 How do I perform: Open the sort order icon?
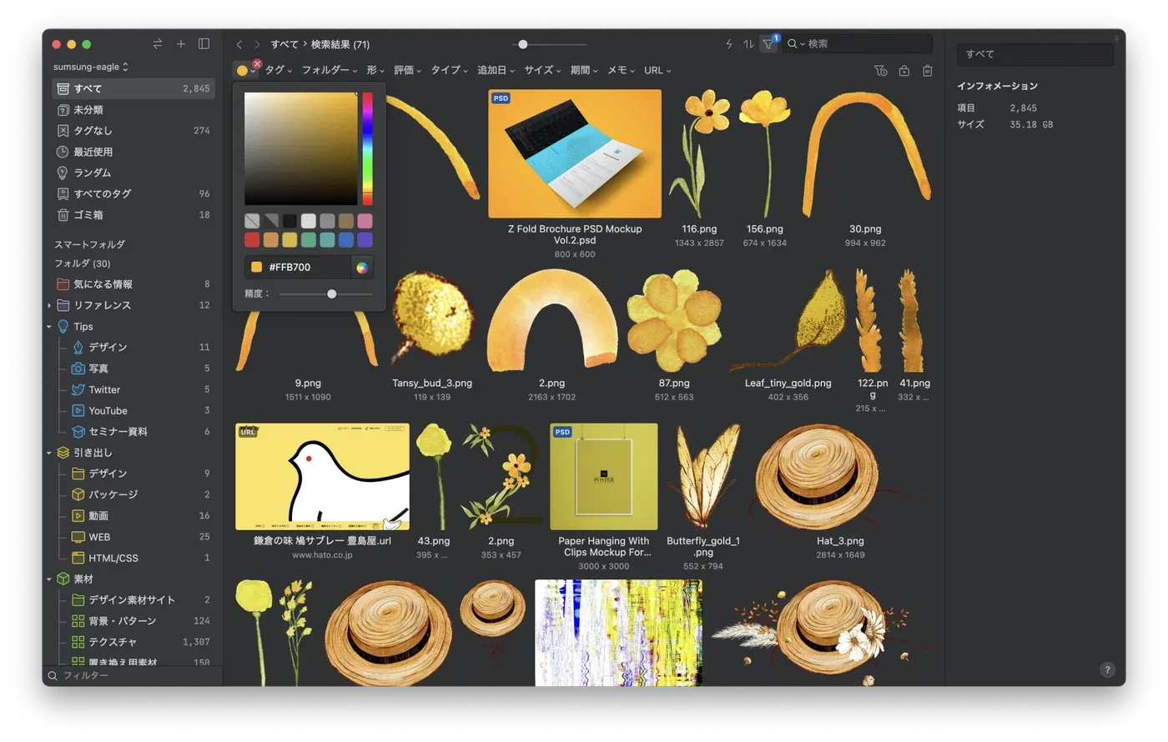[x=748, y=43]
